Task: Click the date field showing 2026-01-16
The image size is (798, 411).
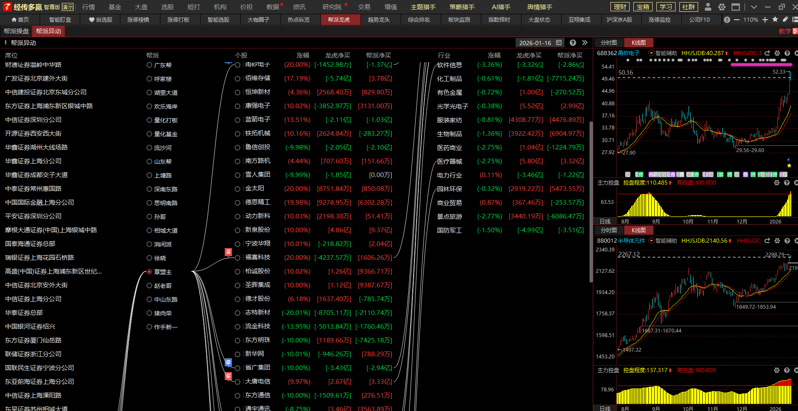Action: 535,43
